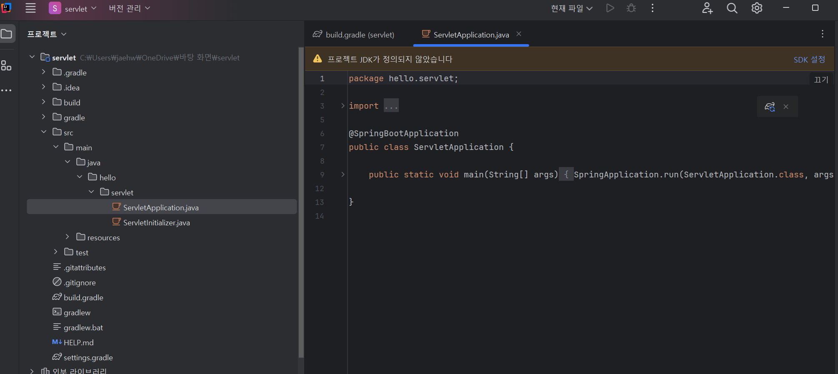Viewport: 838px width, 374px height.
Task: Click the Debug bug icon
Action: pos(631,8)
